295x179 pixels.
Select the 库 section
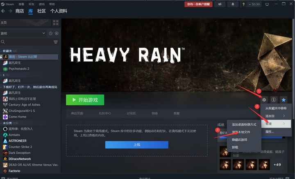pos(30,11)
